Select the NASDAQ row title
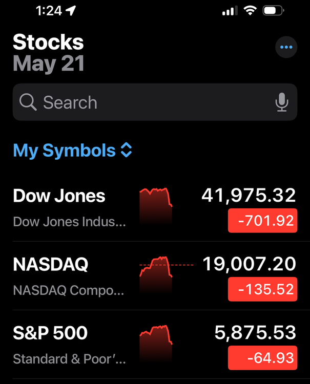 pyautogui.click(x=51, y=265)
